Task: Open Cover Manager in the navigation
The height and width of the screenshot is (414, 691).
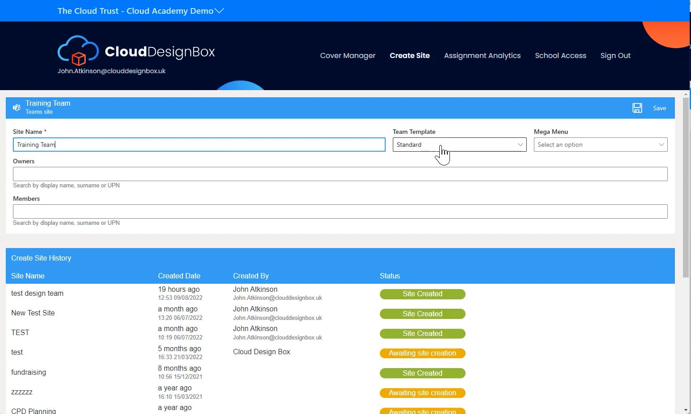Action: click(348, 55)
